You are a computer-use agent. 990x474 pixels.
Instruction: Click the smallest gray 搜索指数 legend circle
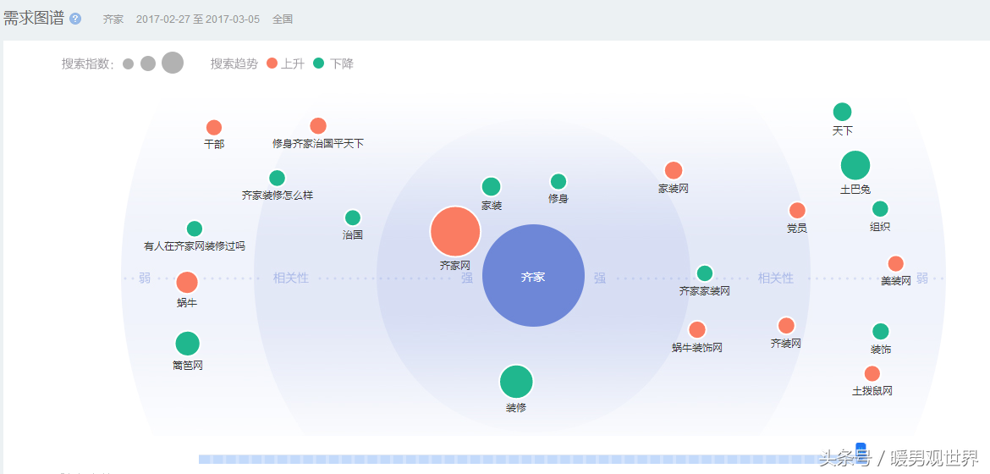(128, 63)
